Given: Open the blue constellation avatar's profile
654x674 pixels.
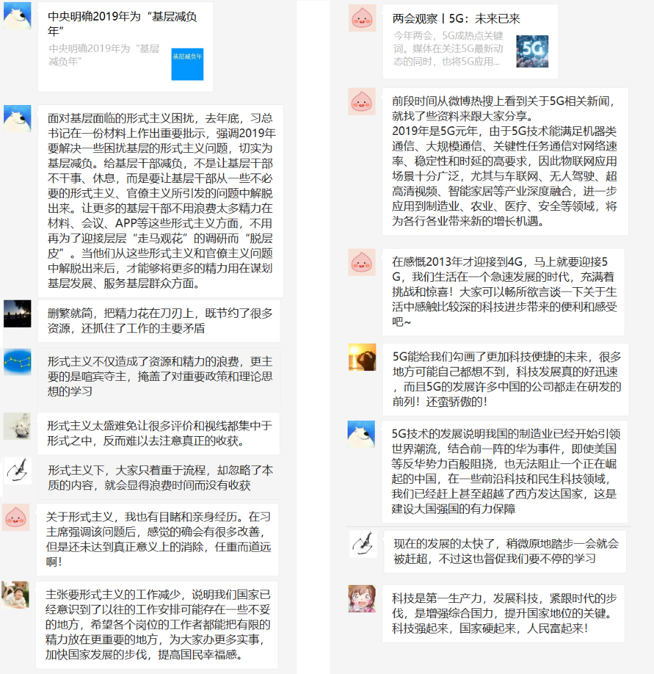Looking at the screenshot, I should coord(17,362).
